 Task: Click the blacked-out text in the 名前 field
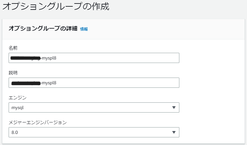(26, 58)
